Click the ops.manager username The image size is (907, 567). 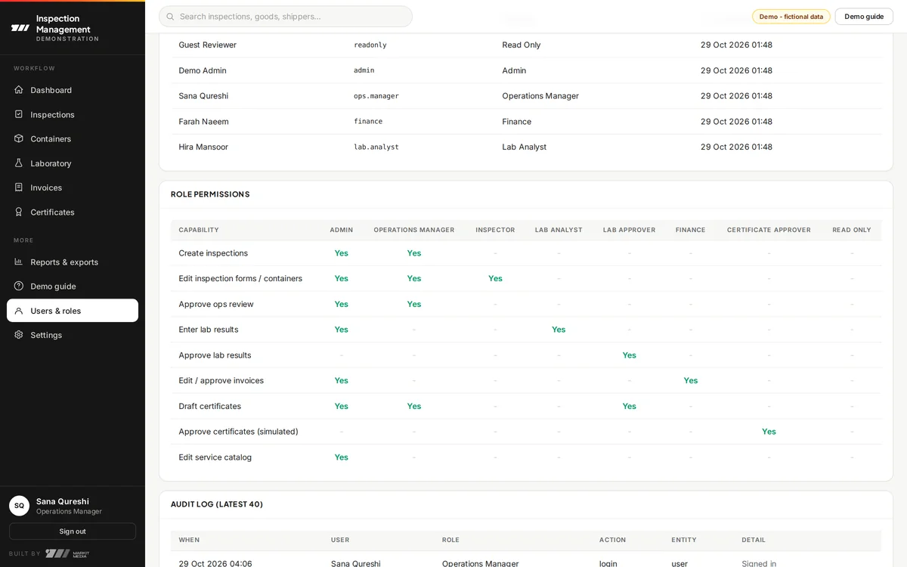[x=376, y=96]
